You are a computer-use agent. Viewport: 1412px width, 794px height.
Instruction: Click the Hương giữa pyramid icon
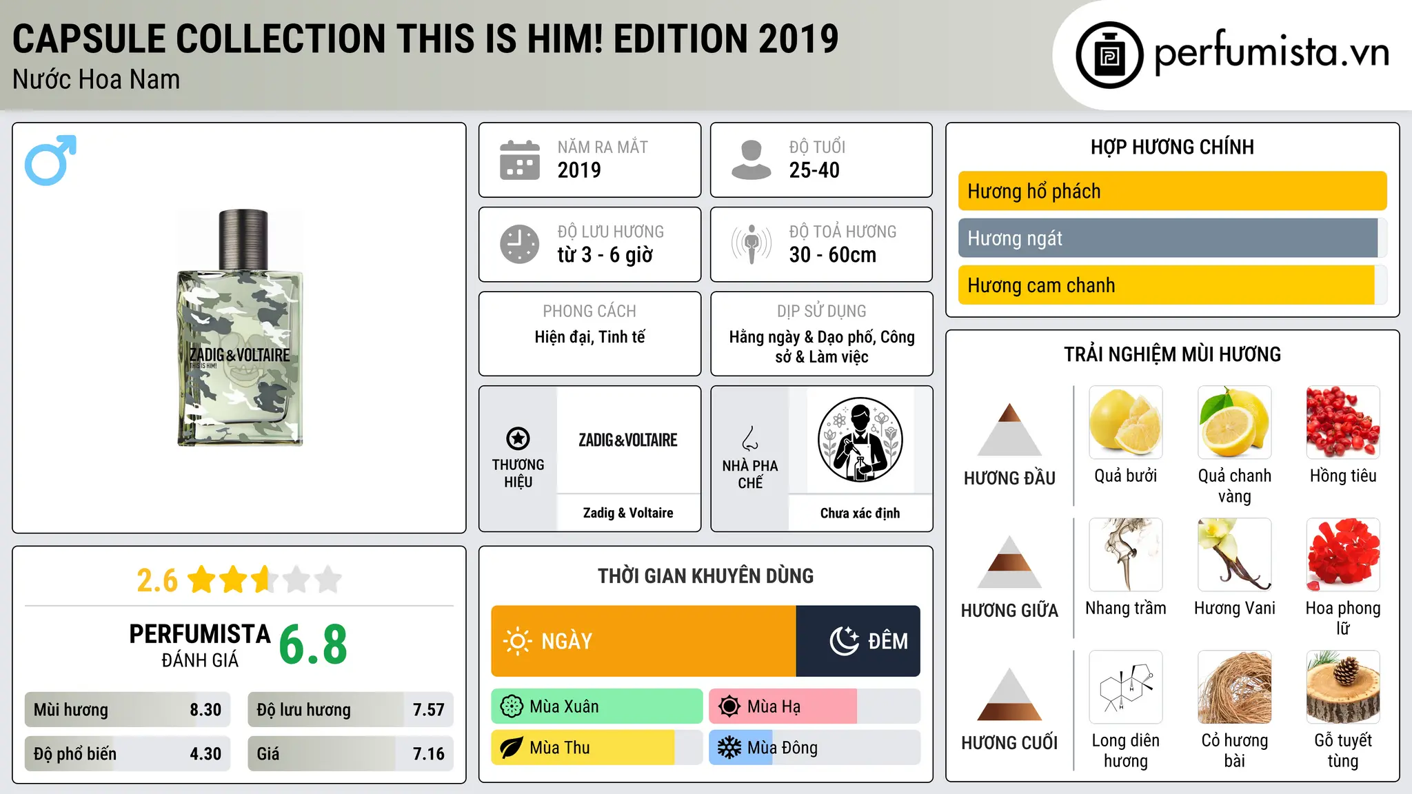[1009, 562]
